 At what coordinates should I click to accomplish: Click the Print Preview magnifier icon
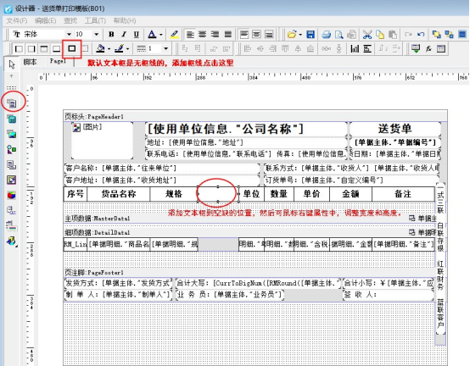coord(339,35)
